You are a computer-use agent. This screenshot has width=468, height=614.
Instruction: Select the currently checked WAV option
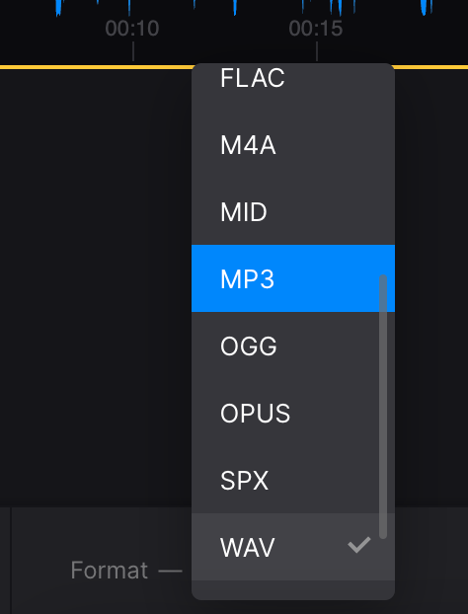tap(293, 547)
